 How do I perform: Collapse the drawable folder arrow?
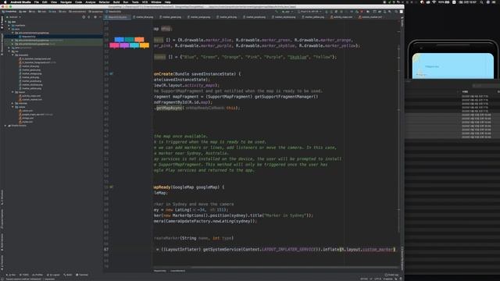[x=12, y=55]
